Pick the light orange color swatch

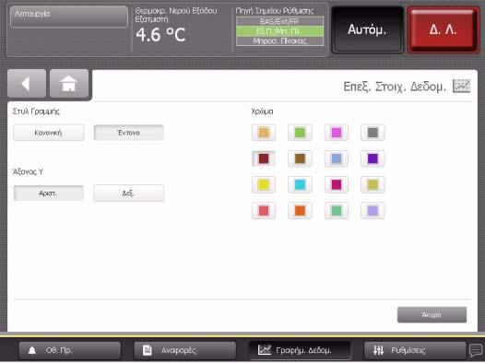264,133
